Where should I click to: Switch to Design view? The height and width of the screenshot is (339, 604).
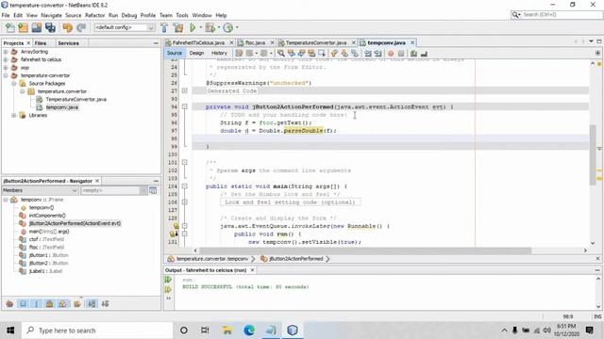[x=196, y=53]
